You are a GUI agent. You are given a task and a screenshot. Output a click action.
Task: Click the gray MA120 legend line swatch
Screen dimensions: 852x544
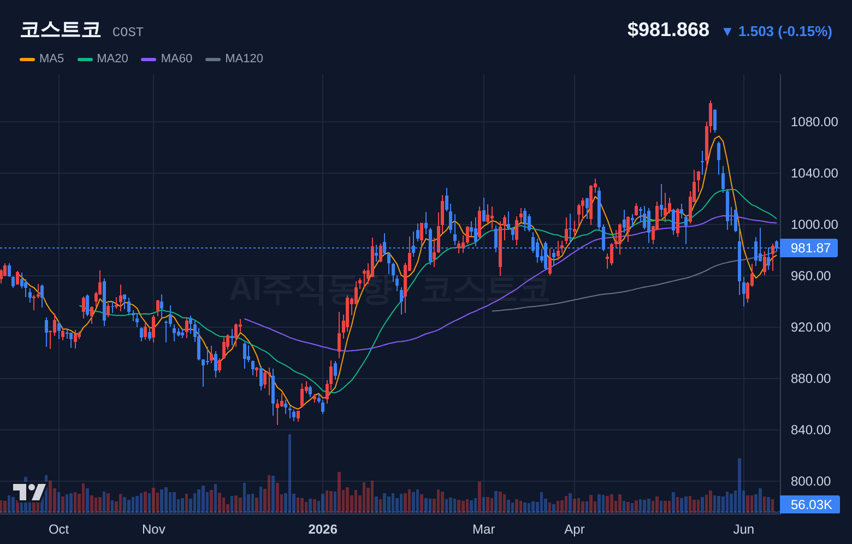[x=213, y=59]
